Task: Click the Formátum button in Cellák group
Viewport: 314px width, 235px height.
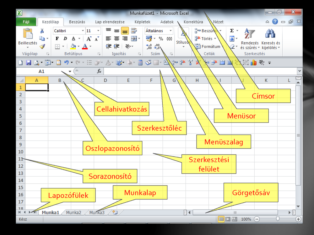Action: point(209,47)
